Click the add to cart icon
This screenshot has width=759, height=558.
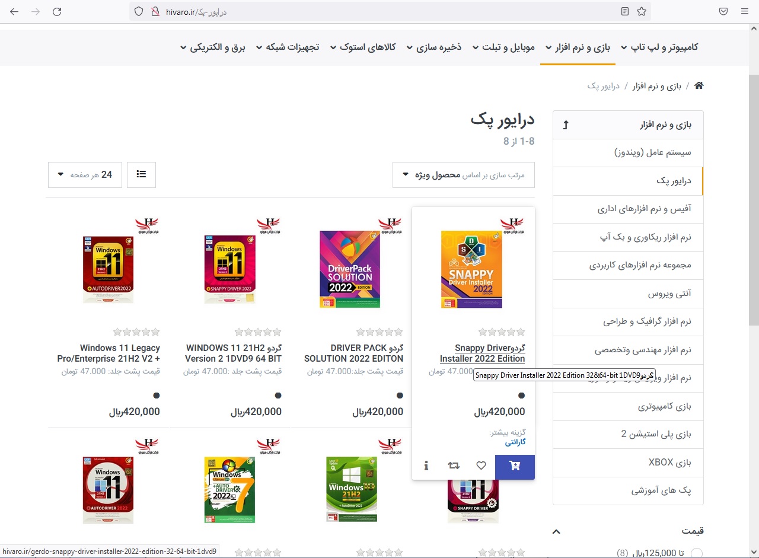click(515, 466)
